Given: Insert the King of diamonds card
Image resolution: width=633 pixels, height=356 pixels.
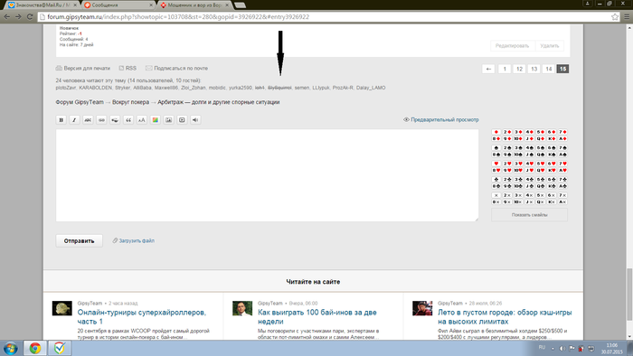Looking at the screenshot, I should pyautogui.click(x=552, y=138).
